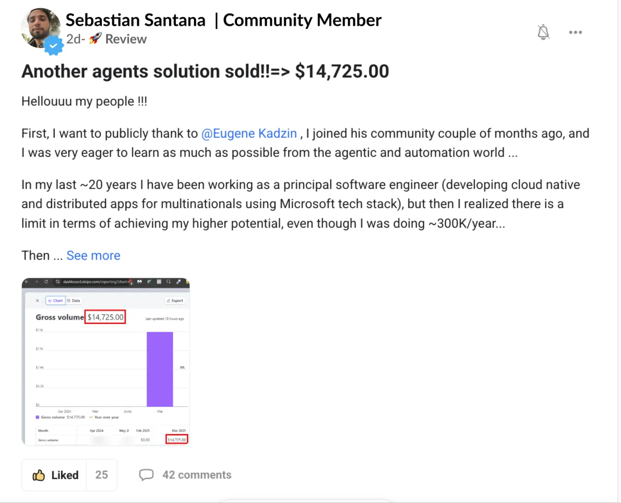View the 25 likes count

pyautogui.click(x=101, y=475)
